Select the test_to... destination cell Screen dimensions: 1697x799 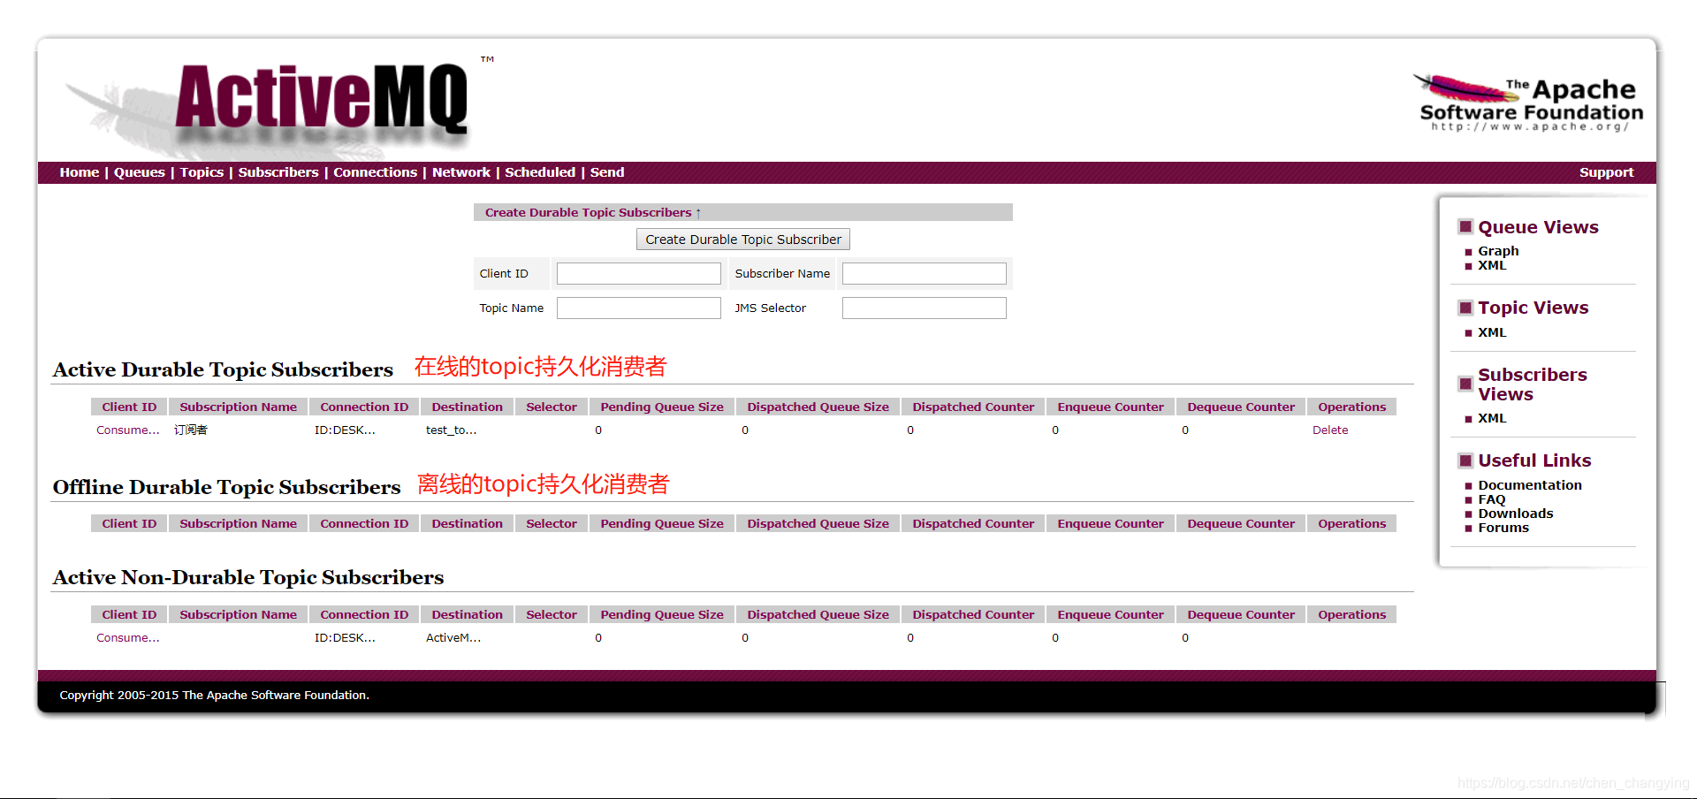[452, 430]
